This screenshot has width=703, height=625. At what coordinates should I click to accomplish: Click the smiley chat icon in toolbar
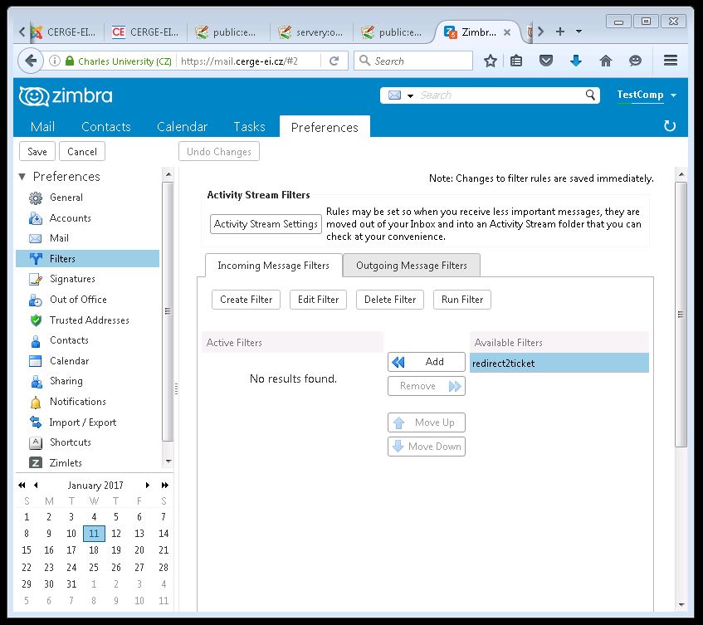(x=635, y=61)
